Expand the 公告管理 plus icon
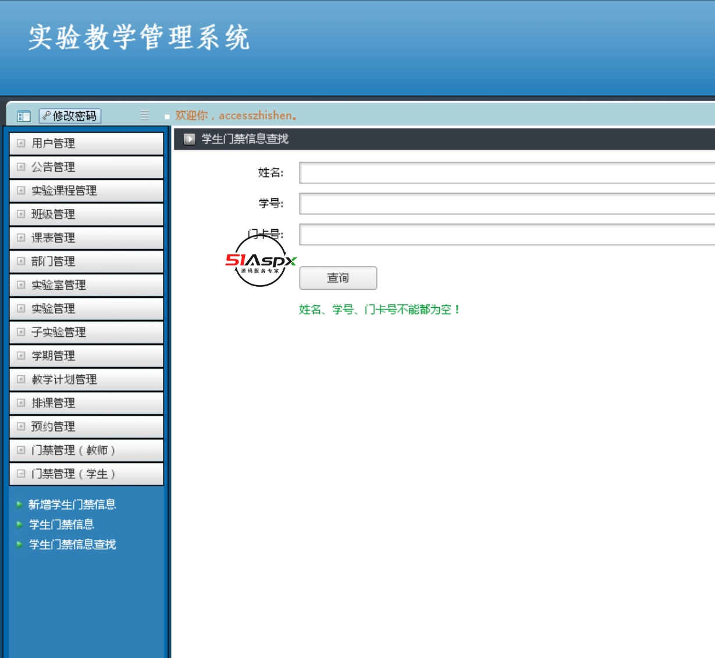The height and width of the screenshot is (658, 715). [21, 167]
